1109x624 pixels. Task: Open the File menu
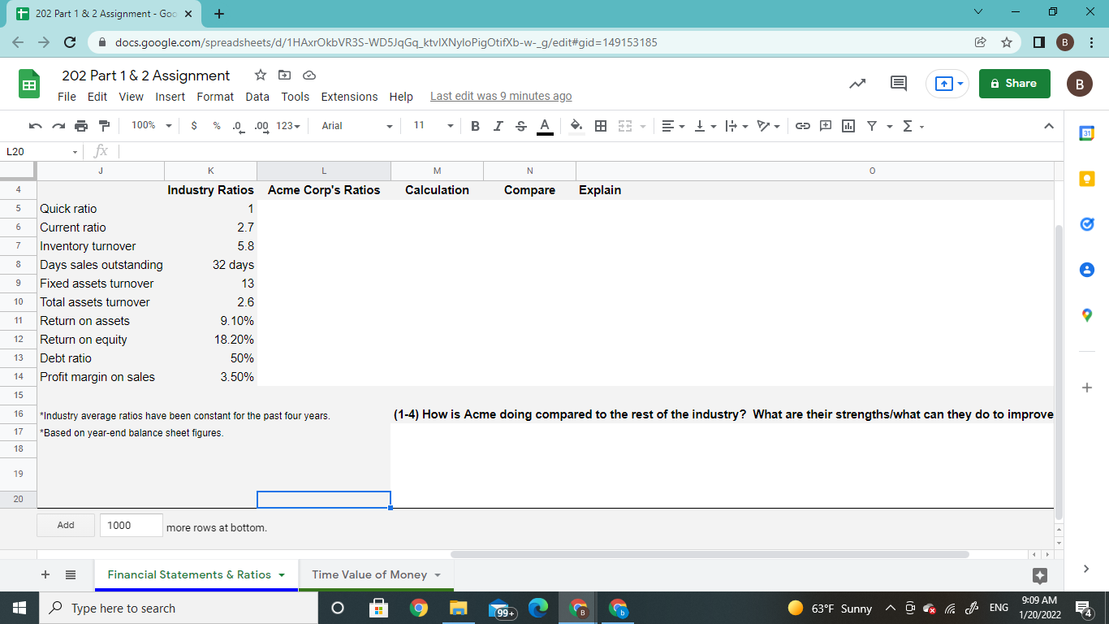tap(67, 97)
